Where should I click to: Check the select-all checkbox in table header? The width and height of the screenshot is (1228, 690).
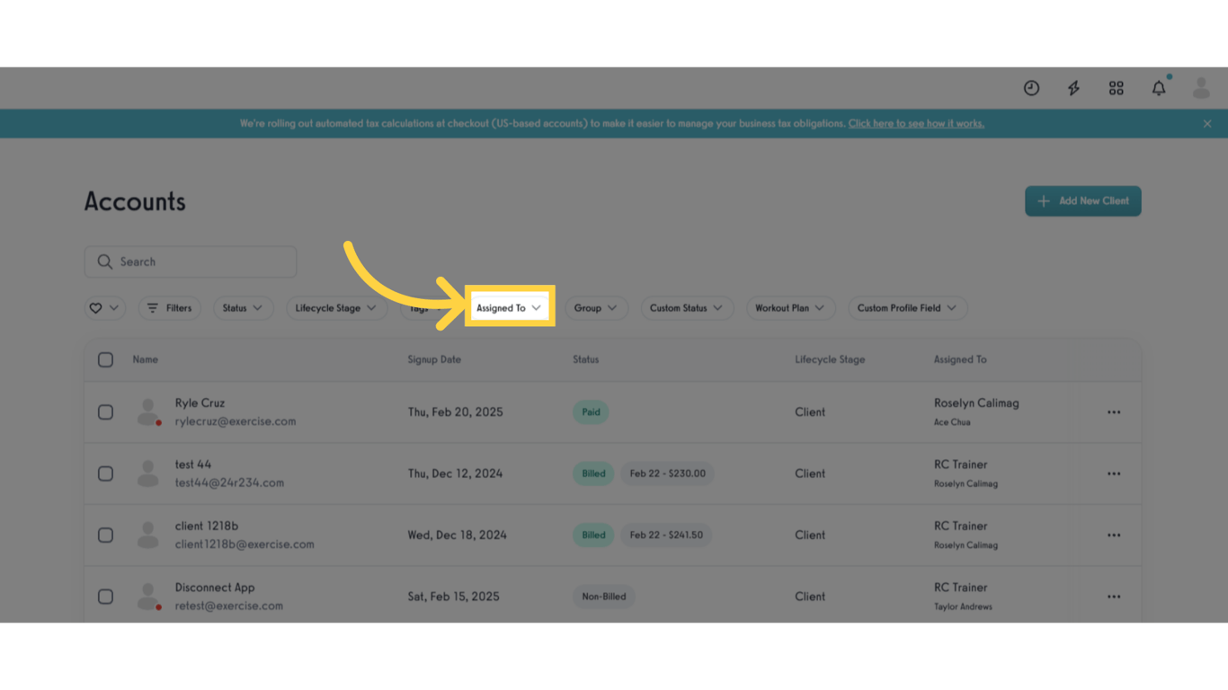(105, 359)
